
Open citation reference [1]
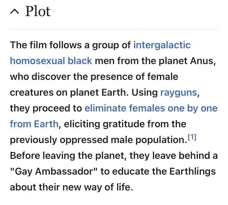(x=192, y=138)
